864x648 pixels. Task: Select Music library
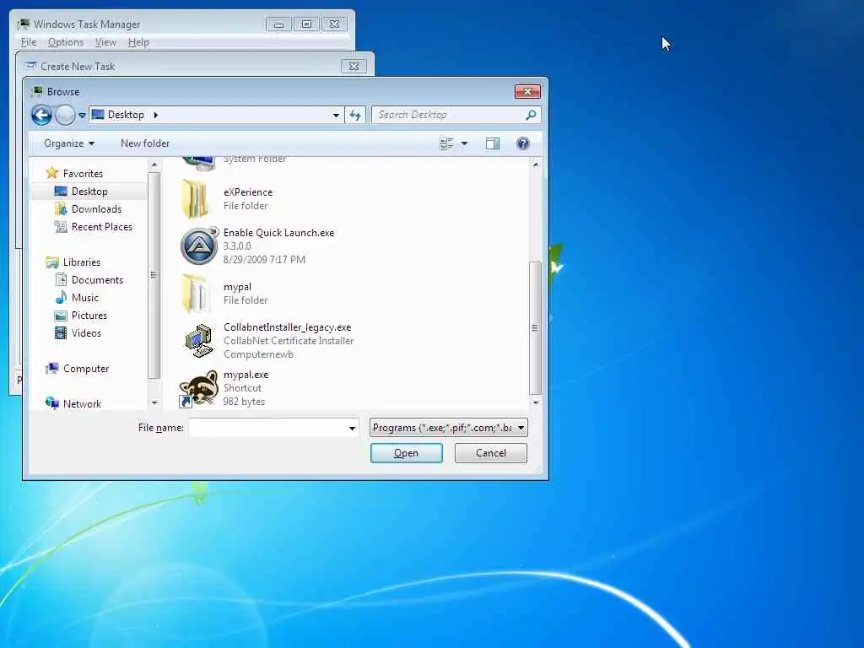[85, 298]
